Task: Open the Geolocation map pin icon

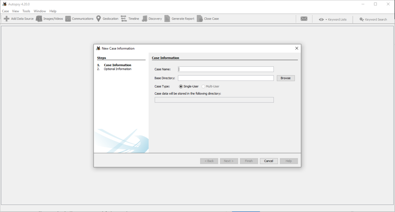Action: [x=98, y=19]
